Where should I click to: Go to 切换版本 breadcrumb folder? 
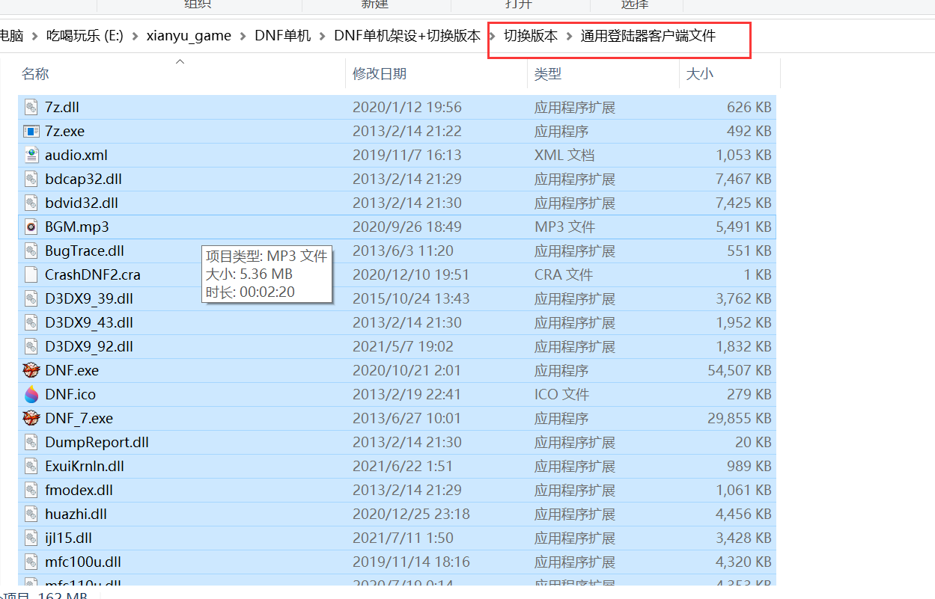click(x=531, y=36)
